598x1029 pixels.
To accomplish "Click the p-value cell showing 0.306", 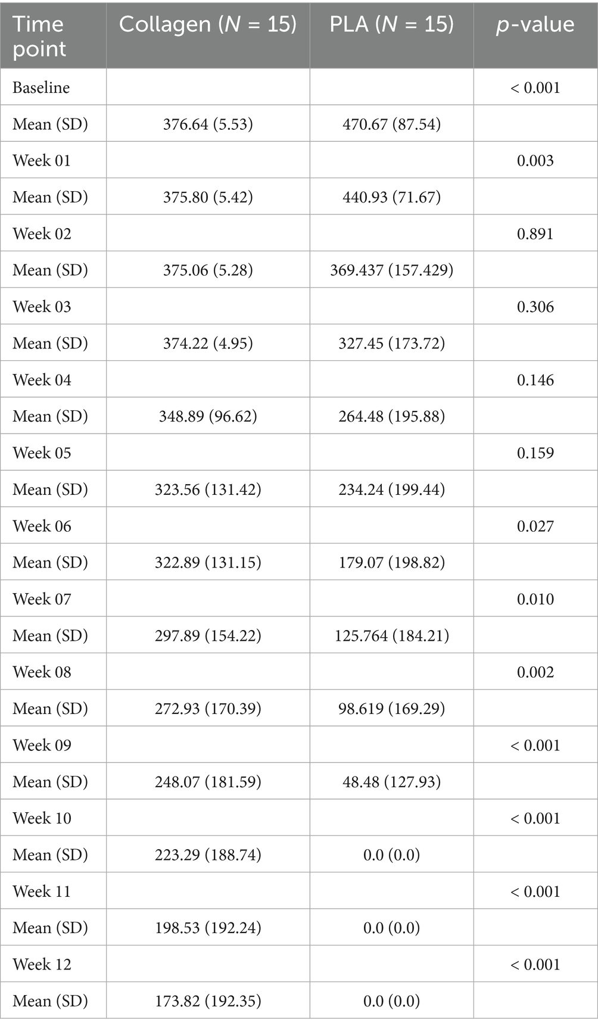I will 535,307.
